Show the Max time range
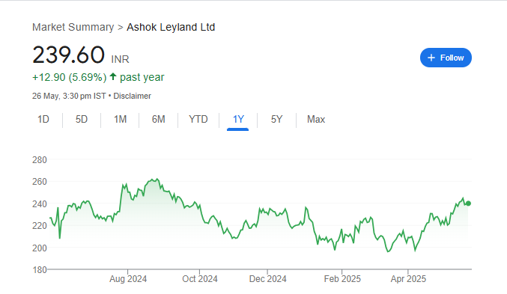The width and height of the screenshot is (507, 294). coord(316,120)
